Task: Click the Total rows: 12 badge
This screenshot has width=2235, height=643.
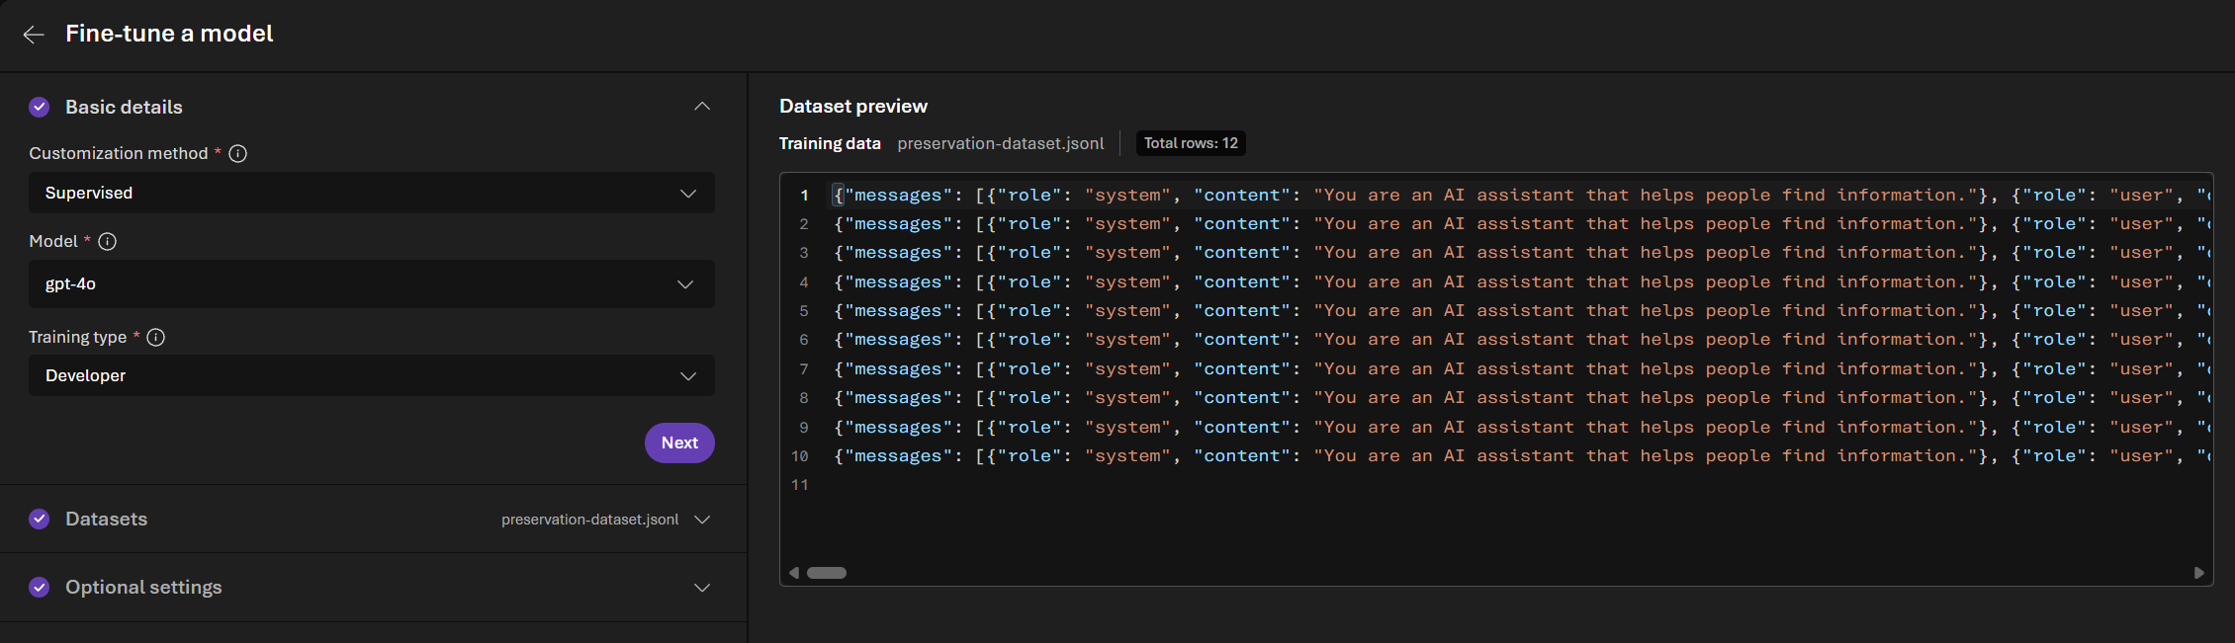Action: tap(1191, 143)
